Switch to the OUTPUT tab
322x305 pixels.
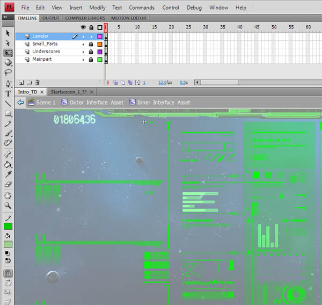click(x=51, y=18)
